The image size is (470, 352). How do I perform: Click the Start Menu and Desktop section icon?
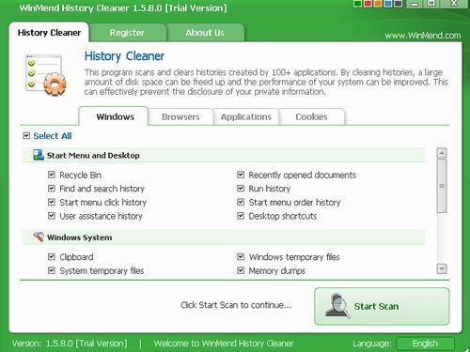pos(39,155)
